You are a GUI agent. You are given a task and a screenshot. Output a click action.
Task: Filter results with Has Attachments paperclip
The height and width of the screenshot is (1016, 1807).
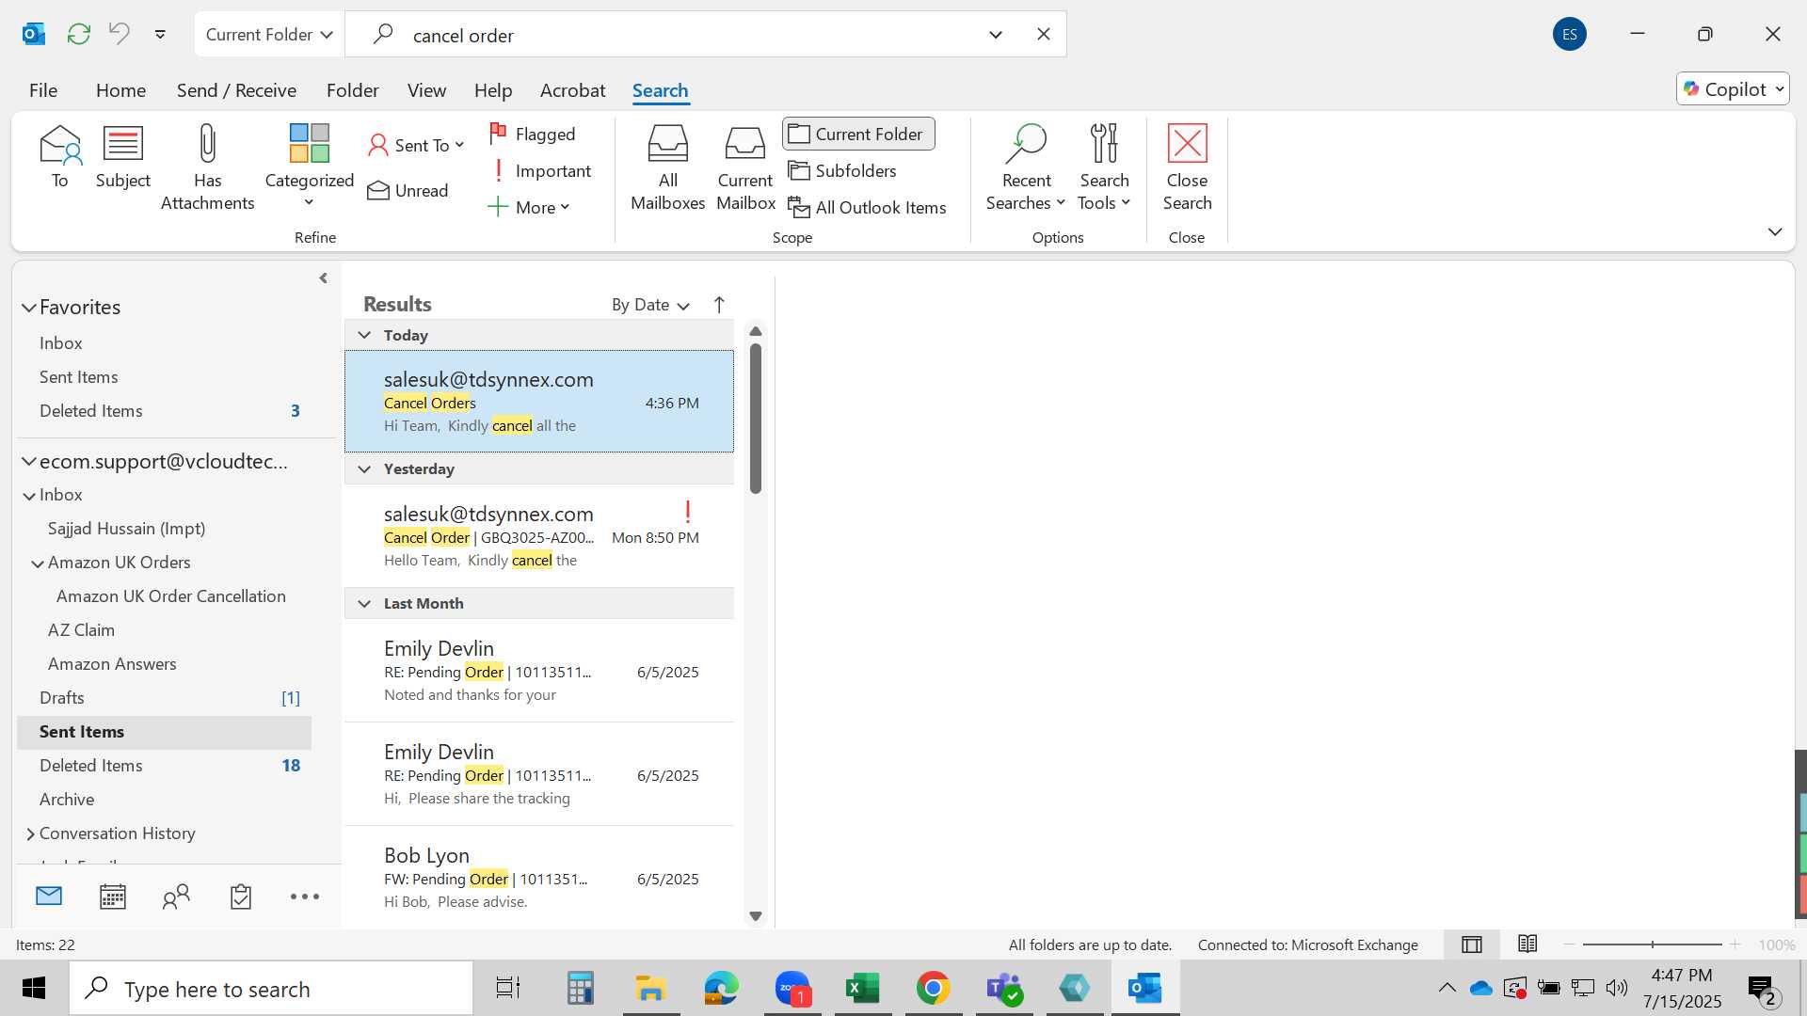point(207,167)
